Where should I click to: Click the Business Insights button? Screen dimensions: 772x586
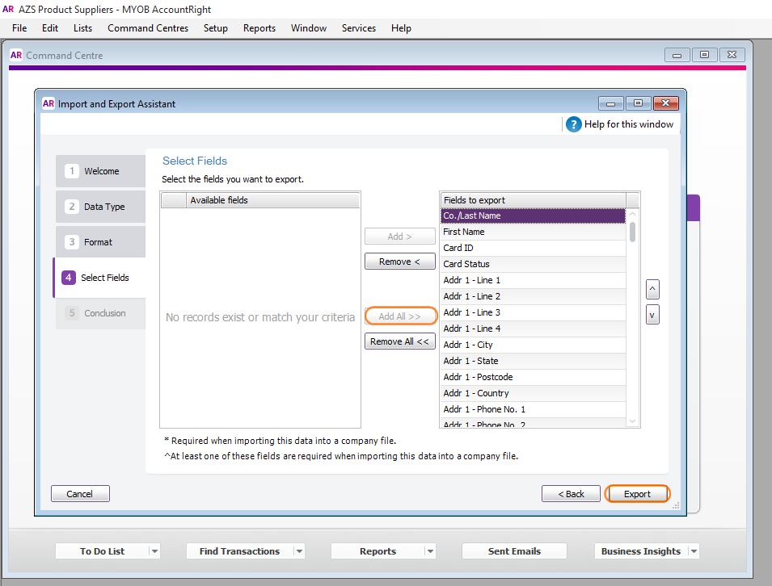click(x=641, y=551)
